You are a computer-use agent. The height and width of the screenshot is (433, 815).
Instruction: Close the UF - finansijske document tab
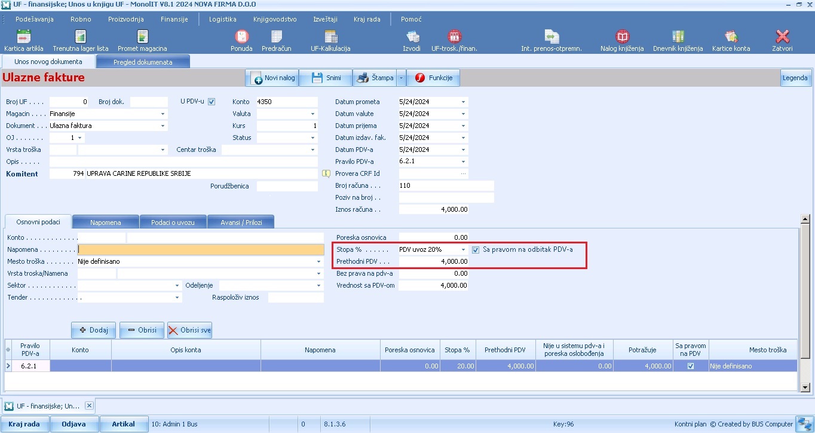[89, 405]
